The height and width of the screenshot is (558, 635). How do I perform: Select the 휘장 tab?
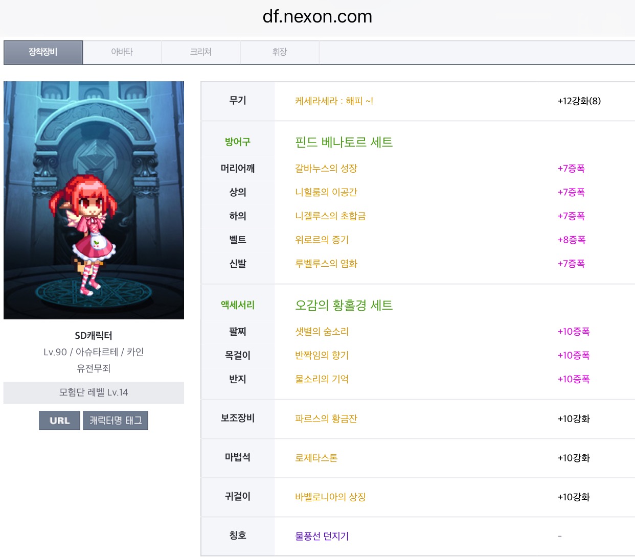click(279, 52)
